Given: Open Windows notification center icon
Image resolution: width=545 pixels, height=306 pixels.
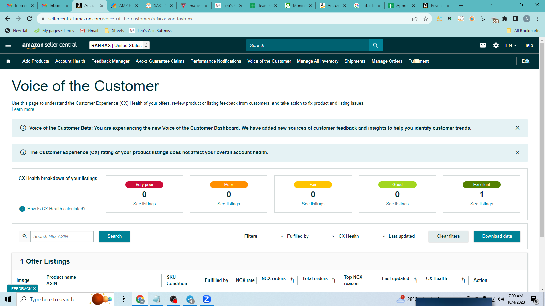Looking at the screenshot, I should [x=534, y=300].
